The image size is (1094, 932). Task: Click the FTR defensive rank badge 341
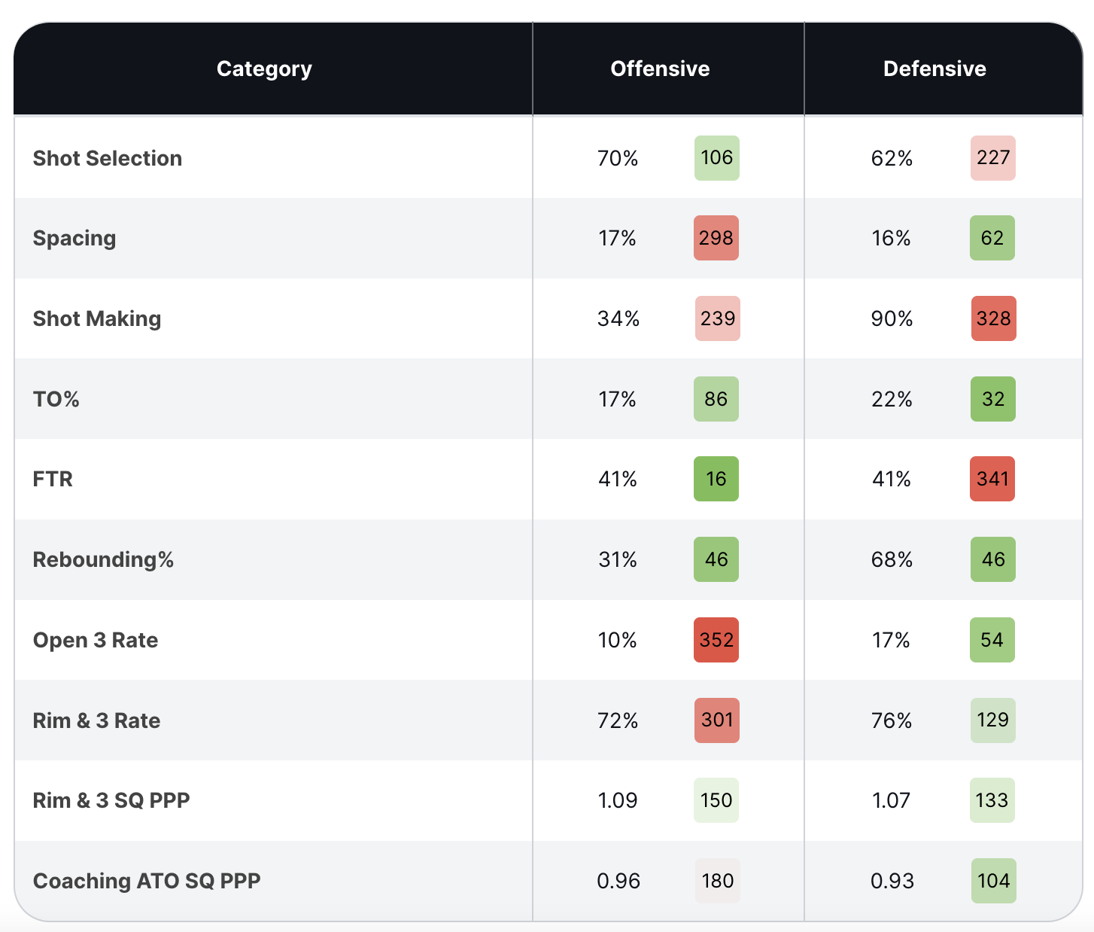point(992,479)
